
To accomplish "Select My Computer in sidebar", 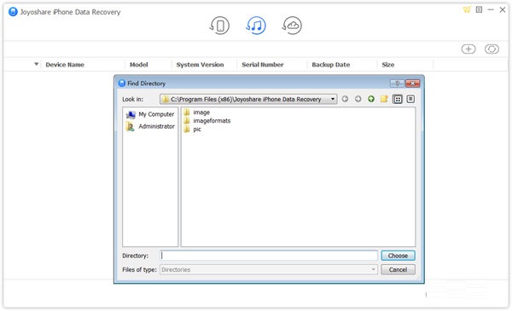I will (x=150, y=114).
